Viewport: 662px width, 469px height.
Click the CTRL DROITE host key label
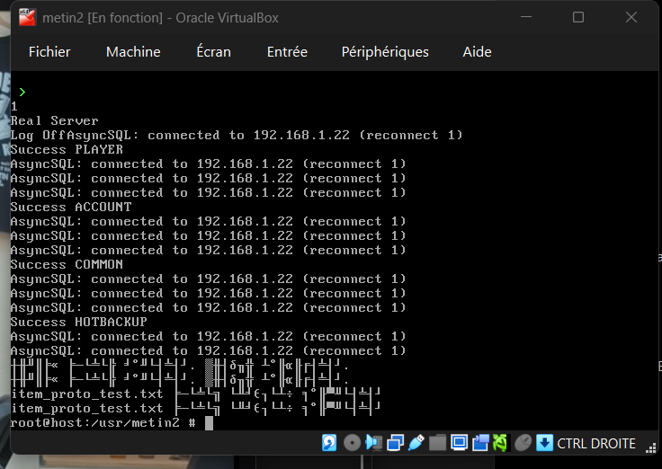pos(596,444)
